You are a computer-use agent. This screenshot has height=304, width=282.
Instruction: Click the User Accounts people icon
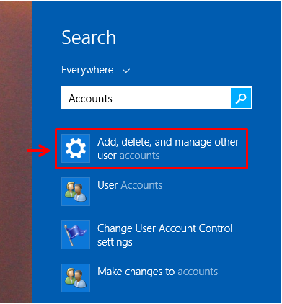76,192
